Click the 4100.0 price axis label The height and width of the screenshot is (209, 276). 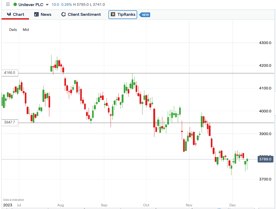coord(265,88)
